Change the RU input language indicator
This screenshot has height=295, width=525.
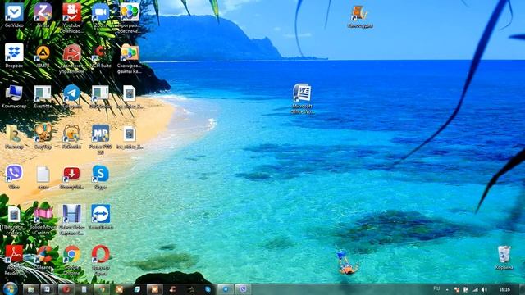coord(436,288)
